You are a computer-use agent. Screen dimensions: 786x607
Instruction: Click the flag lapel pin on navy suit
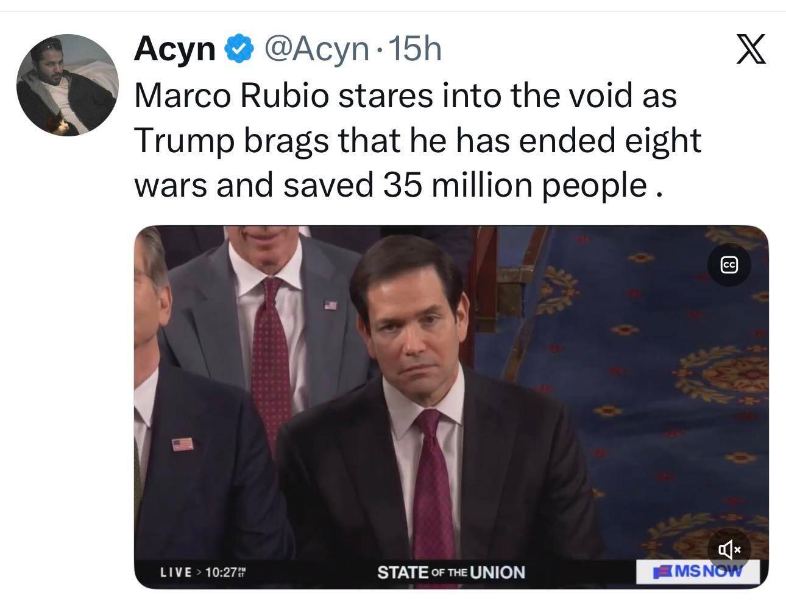[182, 444]
